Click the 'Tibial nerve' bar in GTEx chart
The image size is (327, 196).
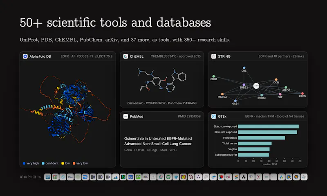tap(255, 143)
